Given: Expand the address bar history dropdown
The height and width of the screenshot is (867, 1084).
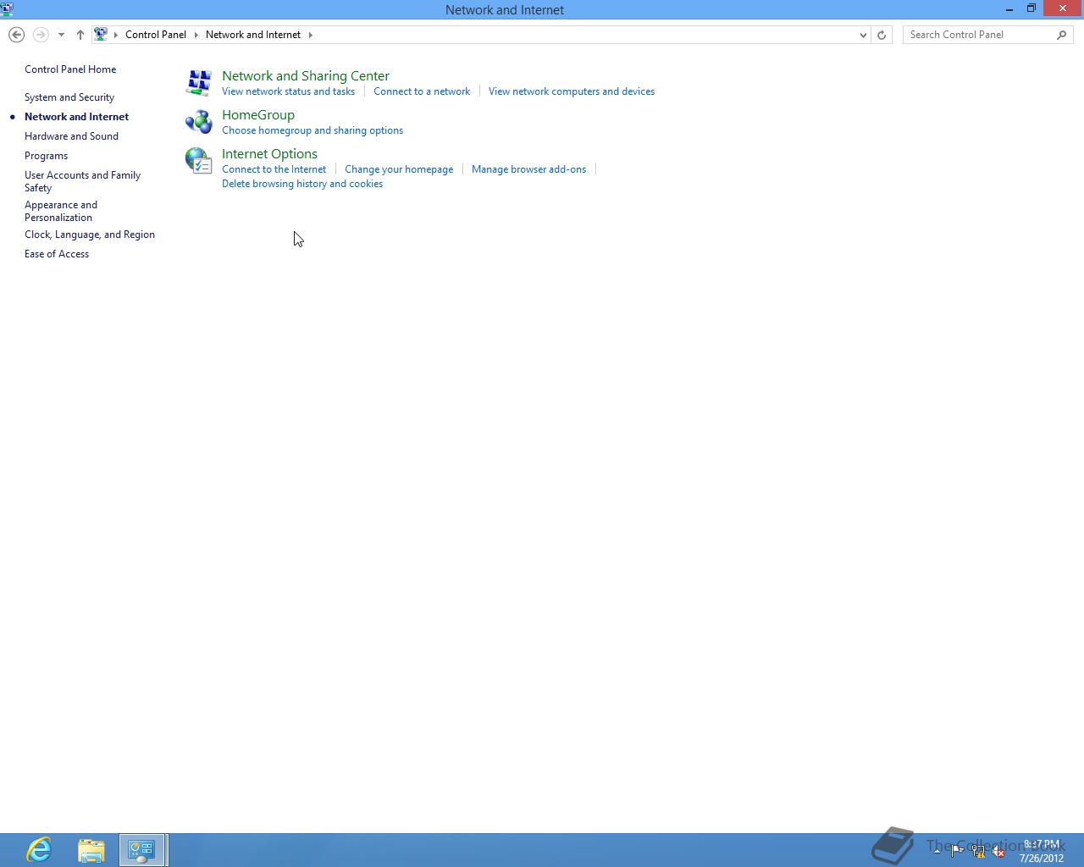Looking at the screenshot, I should [x=863, y=35].
